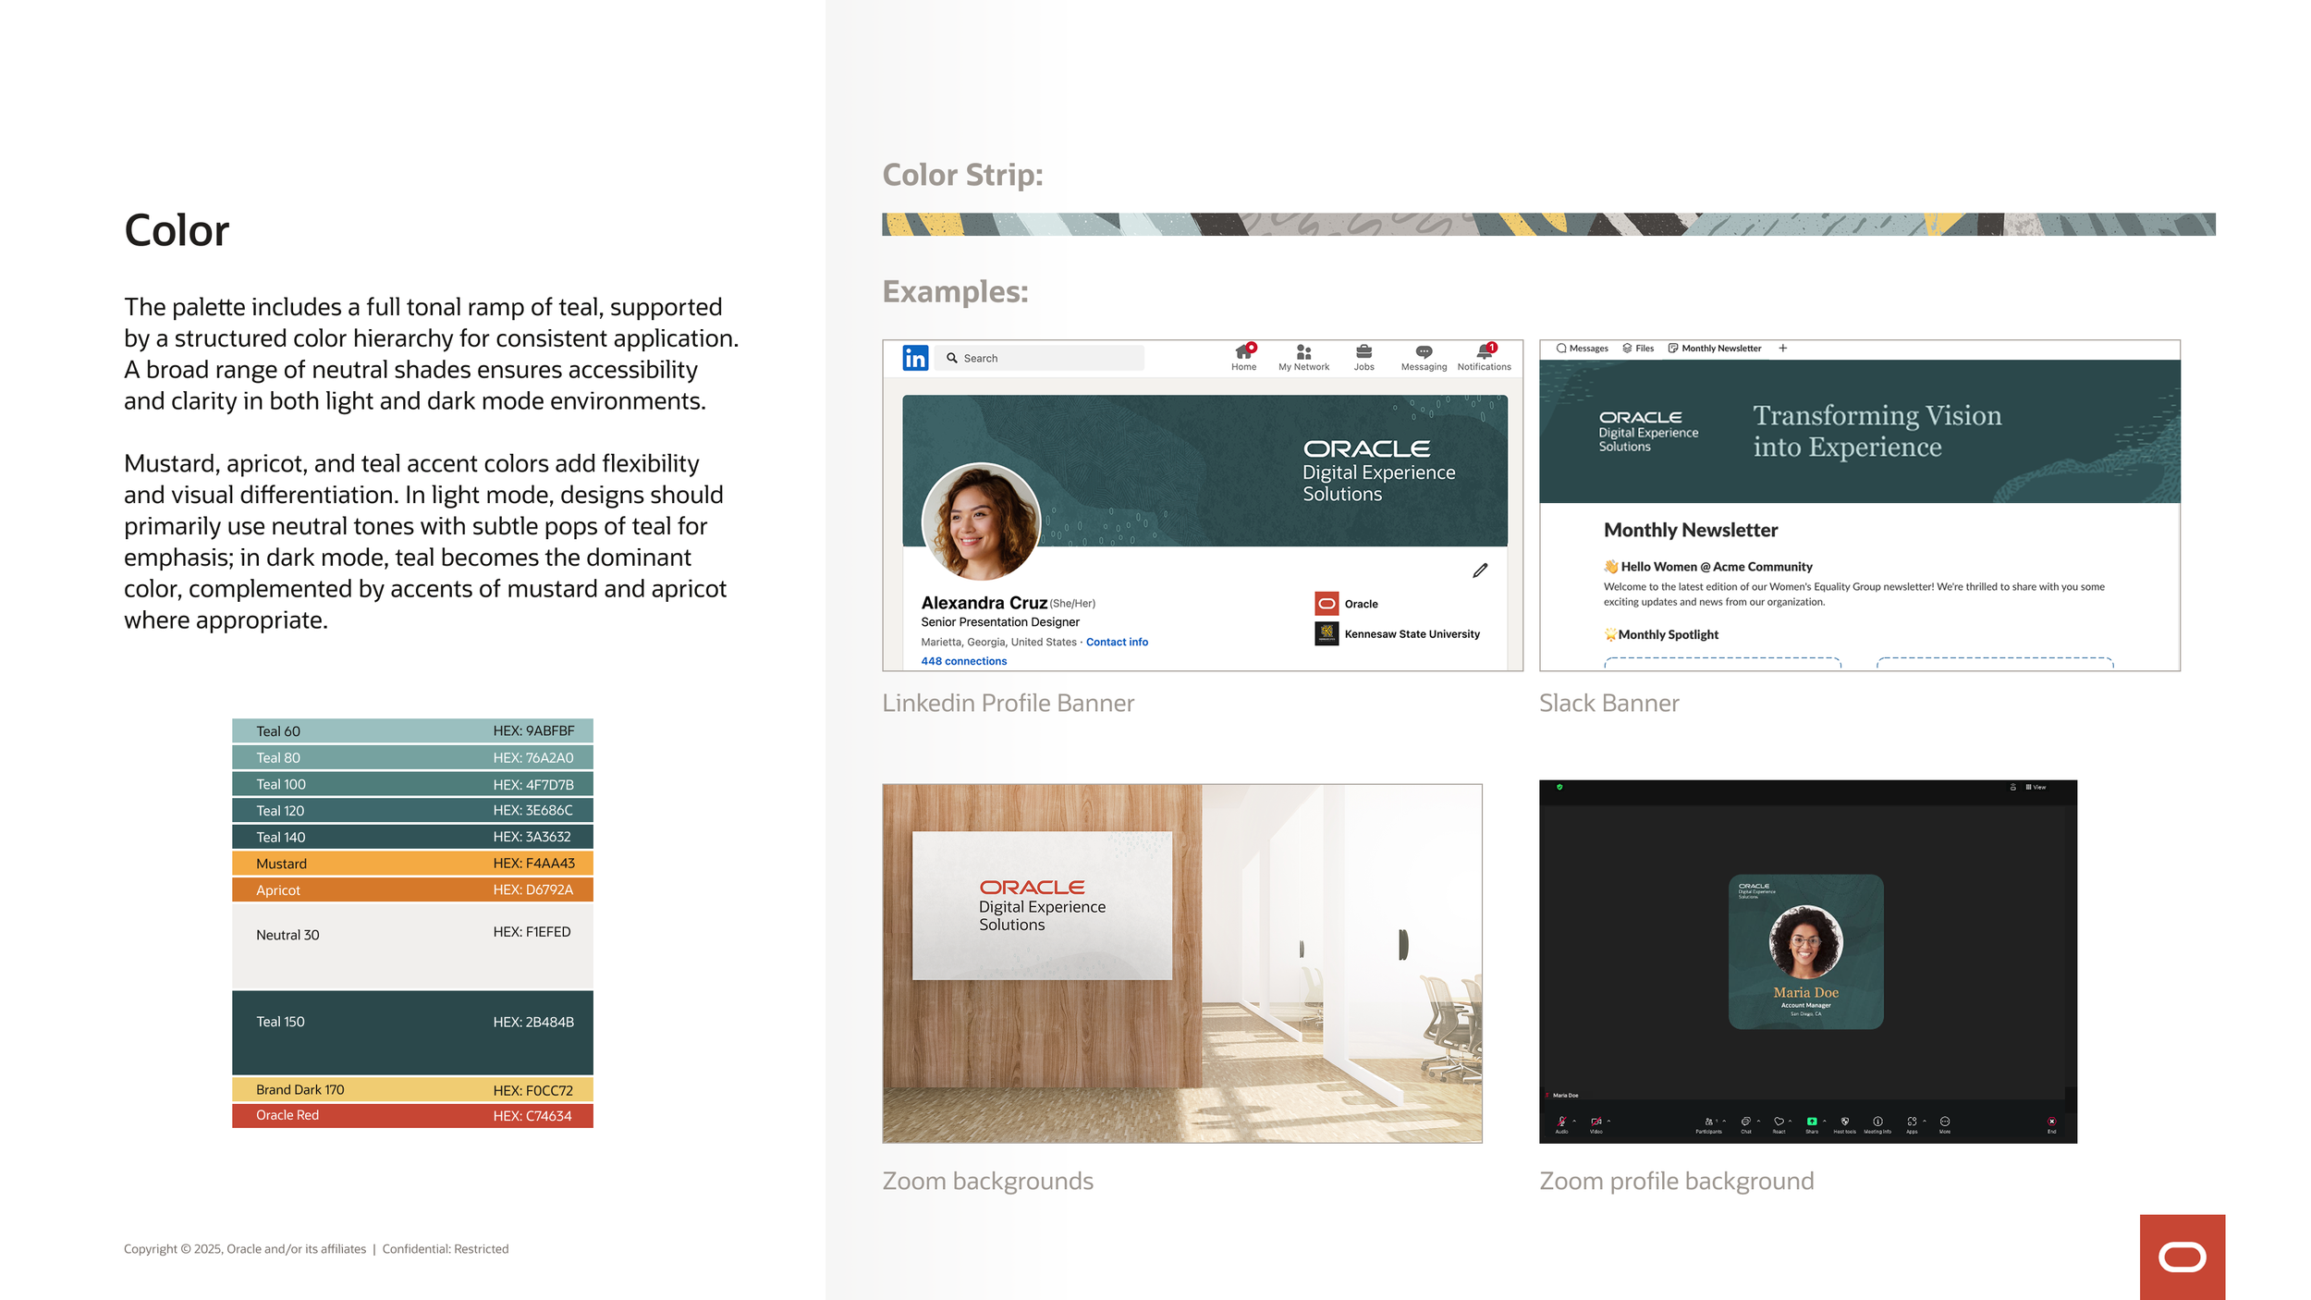Viewport: 2311px width, 1300px height.
Task: Click the Zoom End meeting icon
Action: 2051,1122
